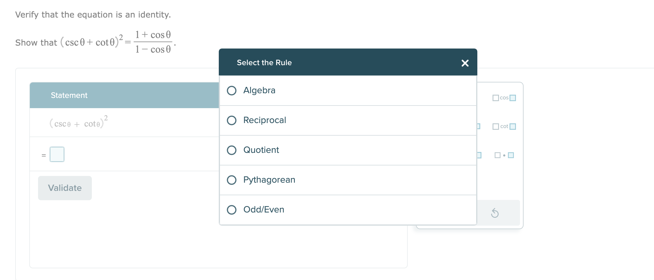654x280 pixels.
Task: Click the fraction in the problem equation
Action: point(153,42)
